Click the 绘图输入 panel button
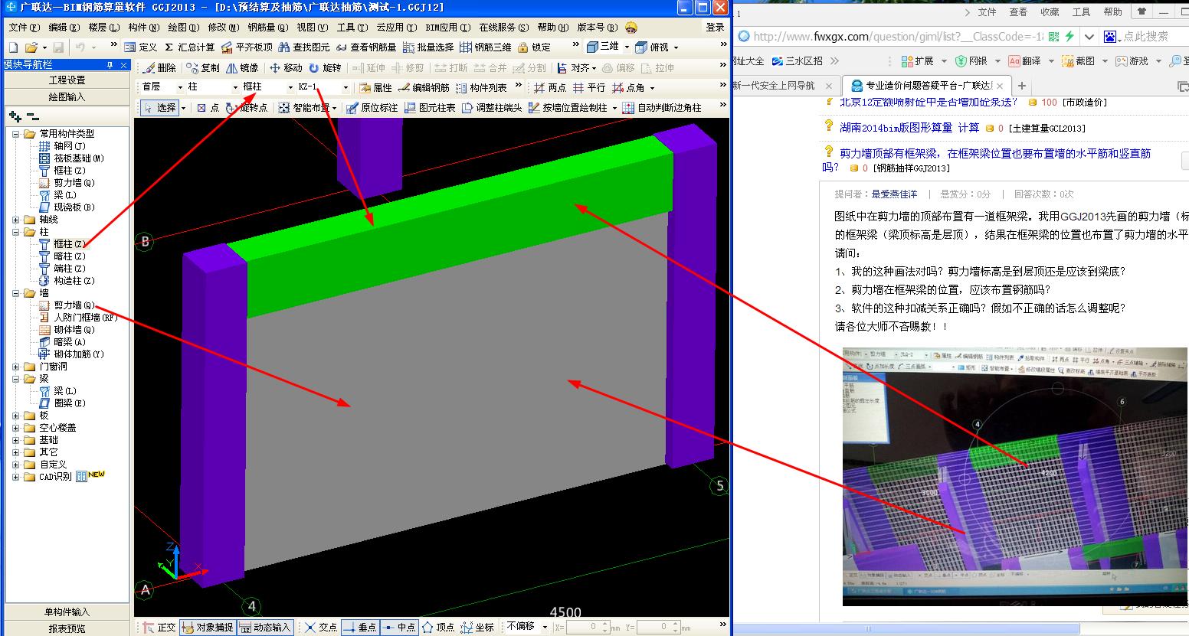Screen dimensions: 1189x636 67,97
